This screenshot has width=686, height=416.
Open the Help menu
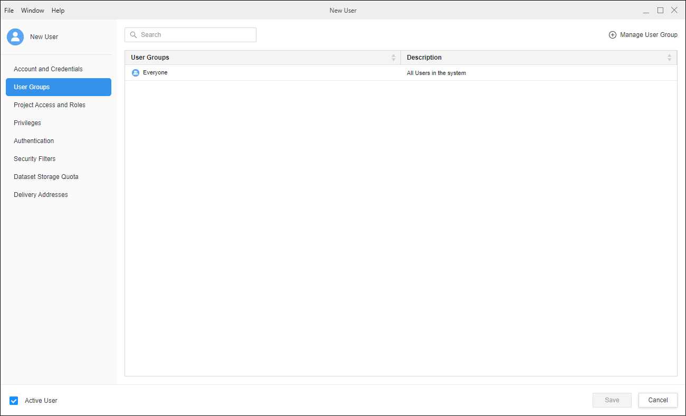pos(58,11)
